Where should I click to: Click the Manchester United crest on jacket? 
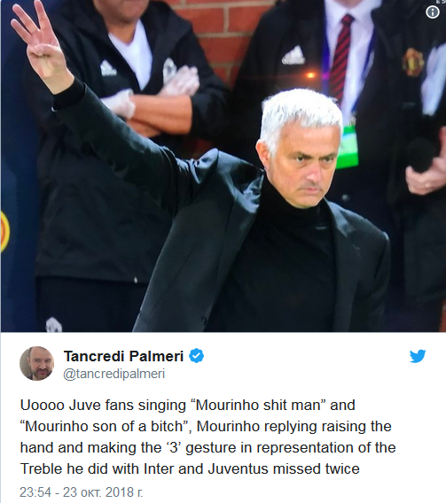[x=413, y=62]
